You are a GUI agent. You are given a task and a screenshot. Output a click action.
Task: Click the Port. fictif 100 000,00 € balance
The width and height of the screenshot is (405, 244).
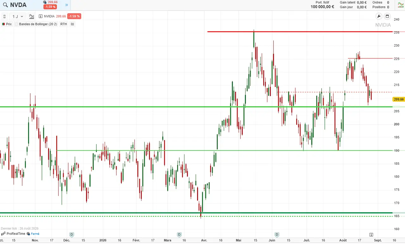pyautogui.click(x=322, y=5)
